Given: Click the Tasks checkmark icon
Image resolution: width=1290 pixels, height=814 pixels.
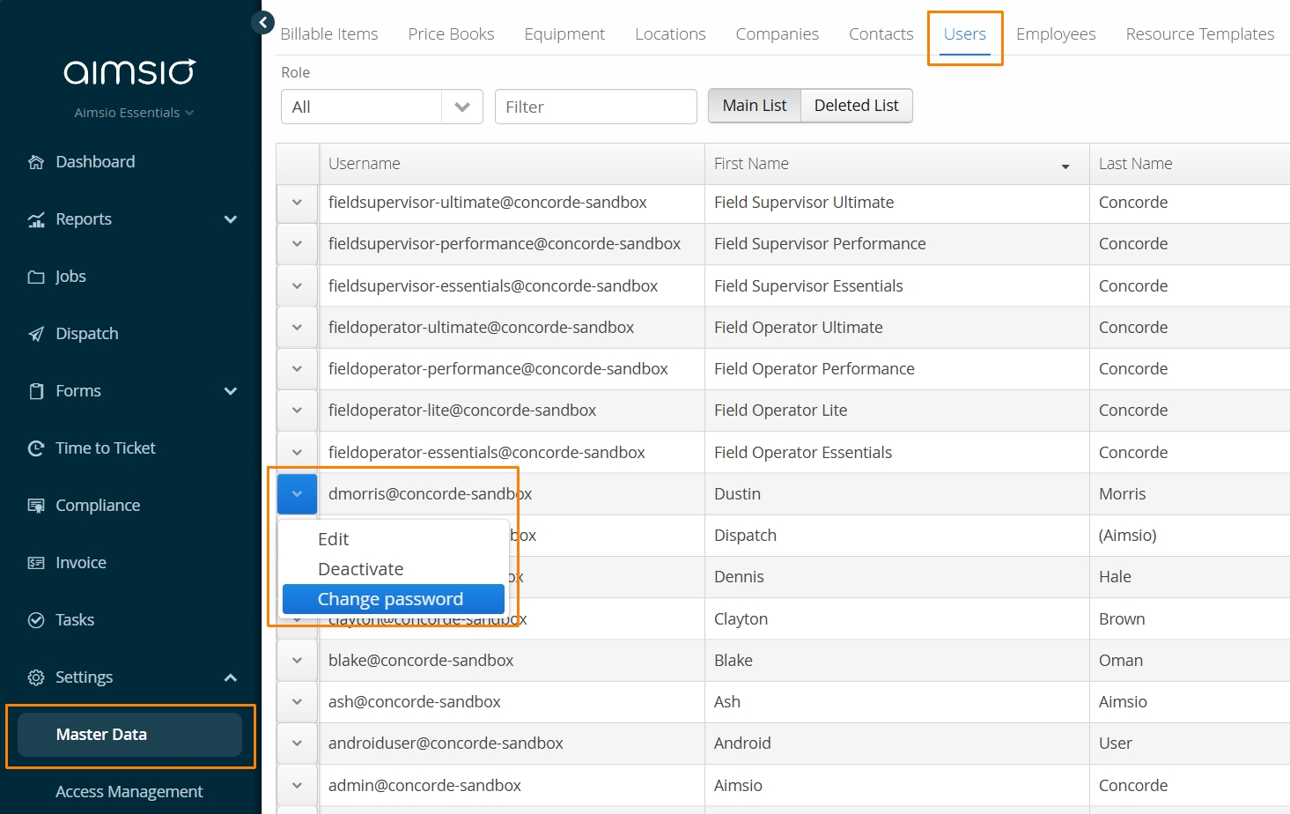Looking at the screenshot, I should [36, 620].
